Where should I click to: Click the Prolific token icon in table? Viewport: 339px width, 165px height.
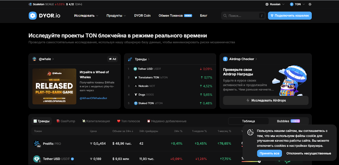37,144
